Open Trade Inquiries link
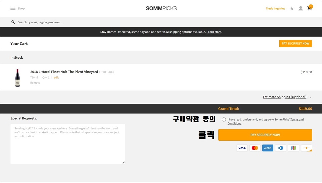The width and height of the screenshot is (322, 183). coord(275,9)
